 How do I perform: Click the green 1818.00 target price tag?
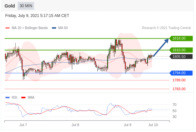click(180, 38)
